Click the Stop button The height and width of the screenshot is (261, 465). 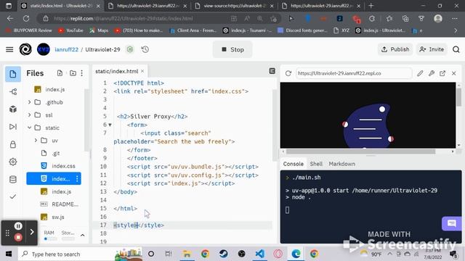point(232,49)
